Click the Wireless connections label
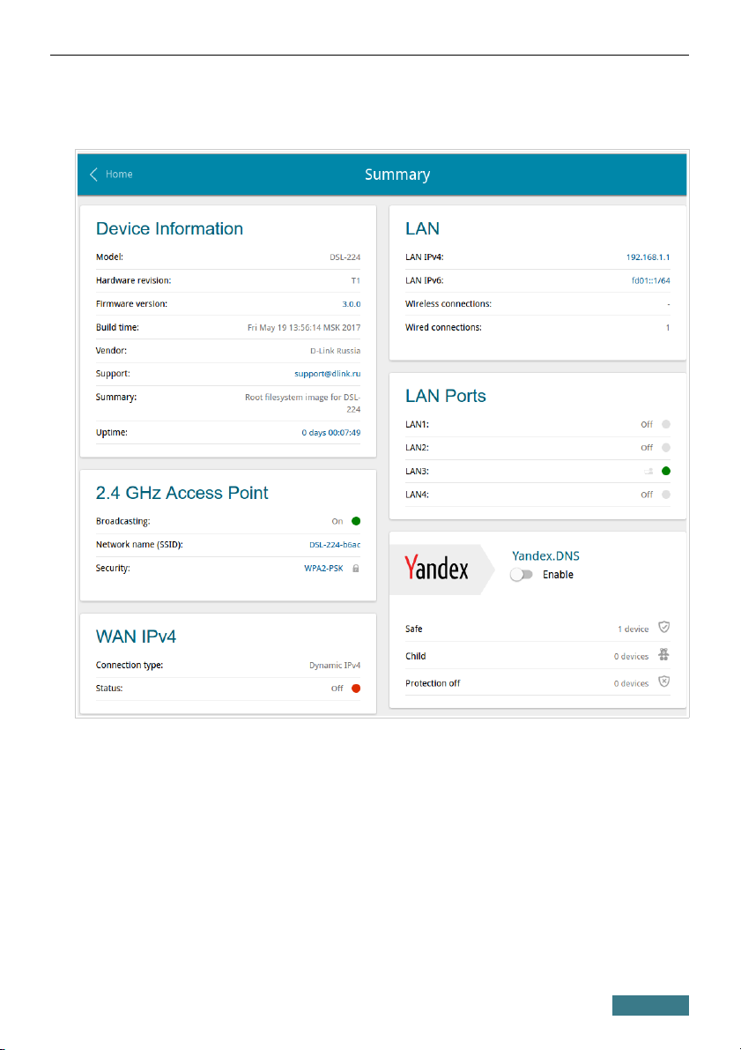Viewport: 741px width, 1050px height. 448,304
